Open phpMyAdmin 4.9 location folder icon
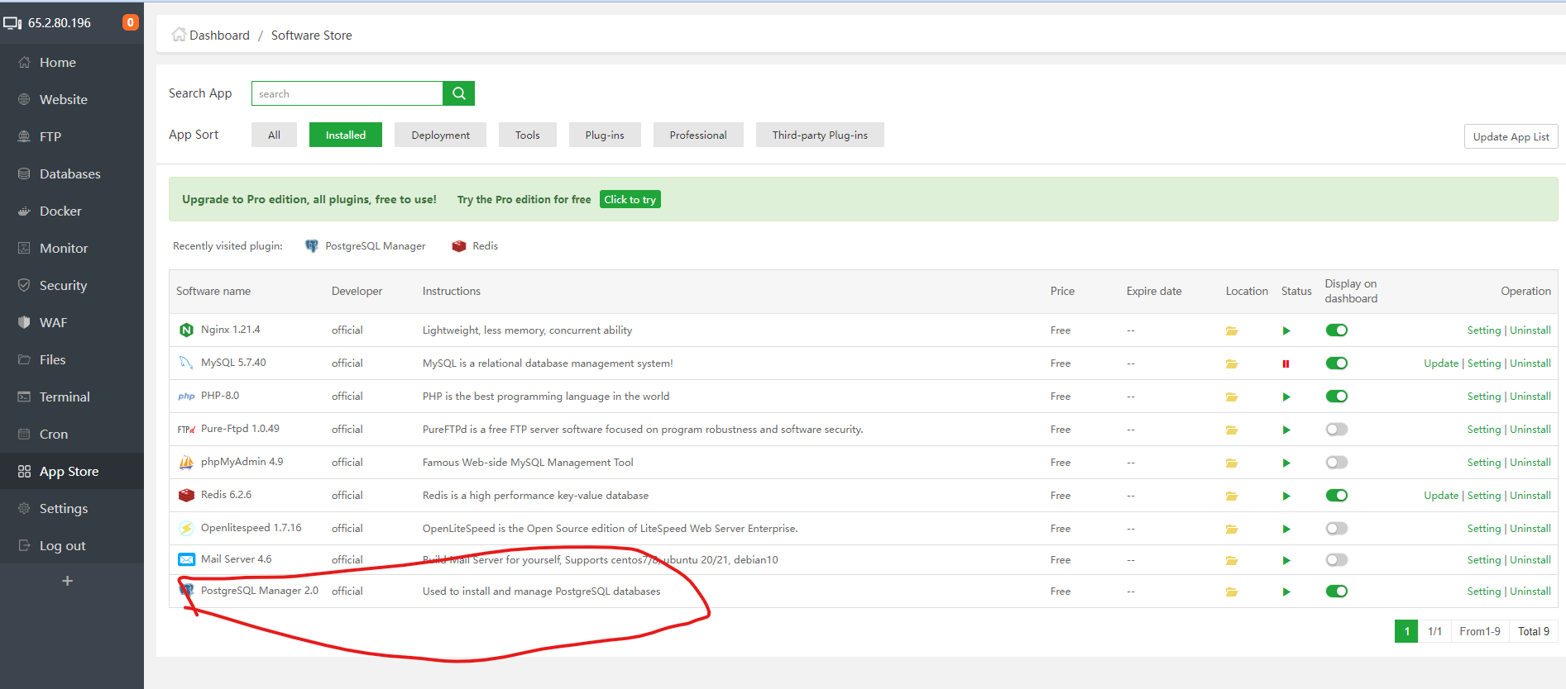The height and width of the screenshot is (689, 1566). tap(1232, 463)
